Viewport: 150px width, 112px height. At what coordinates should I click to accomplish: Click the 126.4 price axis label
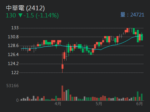13,54
